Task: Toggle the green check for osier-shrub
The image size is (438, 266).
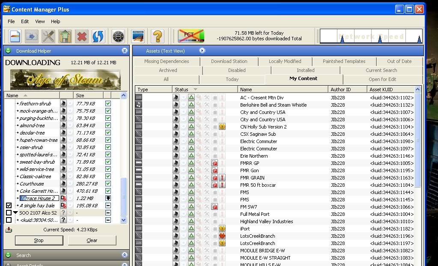Action: (x=108, y=147)
